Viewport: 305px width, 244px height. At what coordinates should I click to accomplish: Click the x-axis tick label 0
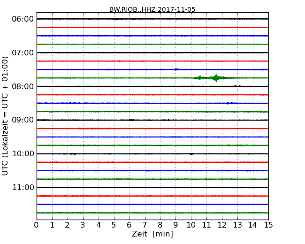point(37,225)
